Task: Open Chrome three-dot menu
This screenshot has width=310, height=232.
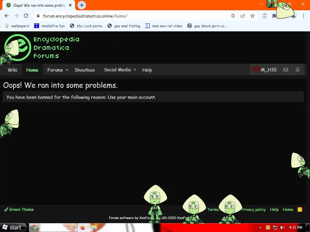Action: click(x=303, y=16)
